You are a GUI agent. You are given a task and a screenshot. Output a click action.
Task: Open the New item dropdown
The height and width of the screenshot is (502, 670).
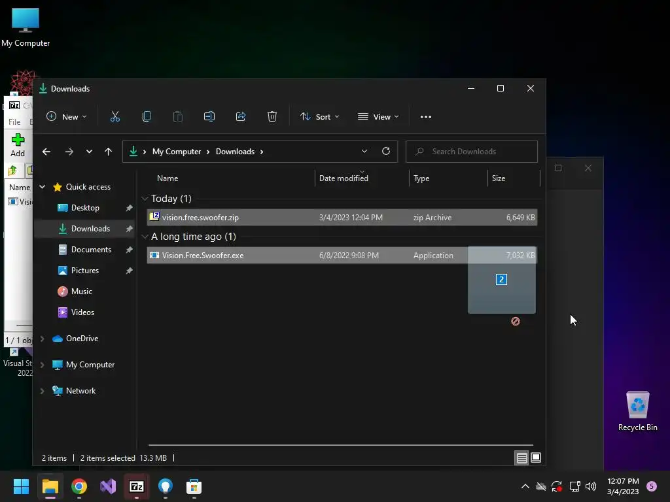coord(66,116)
